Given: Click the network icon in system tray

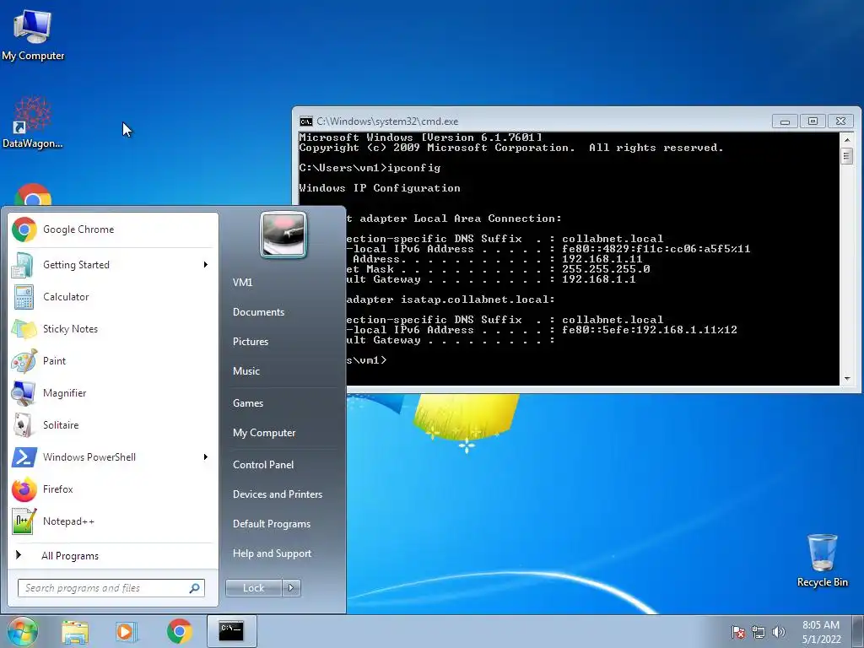Looking at the screenshot, I should [x=759, y=632].
